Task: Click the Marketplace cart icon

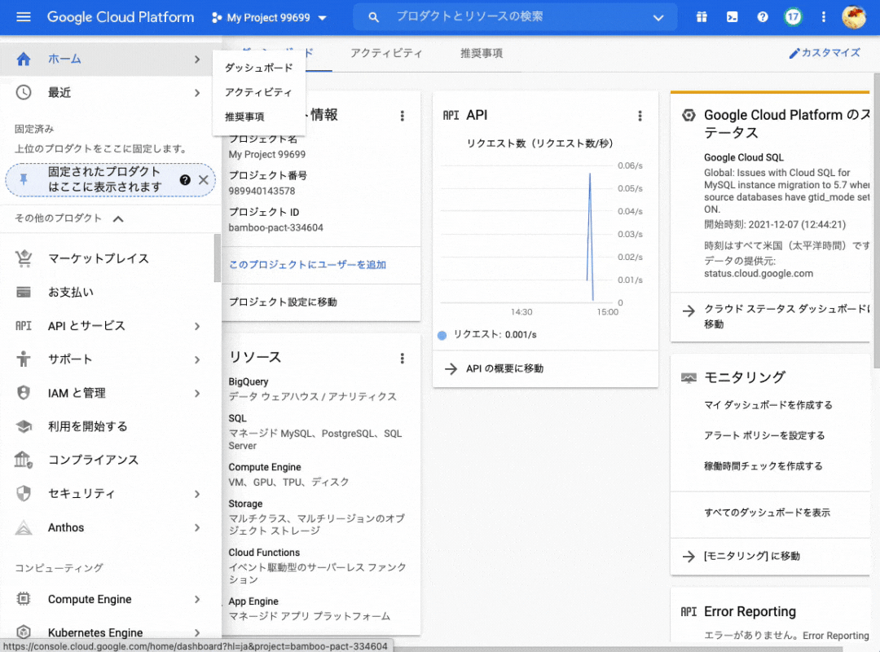Action: 24,258
